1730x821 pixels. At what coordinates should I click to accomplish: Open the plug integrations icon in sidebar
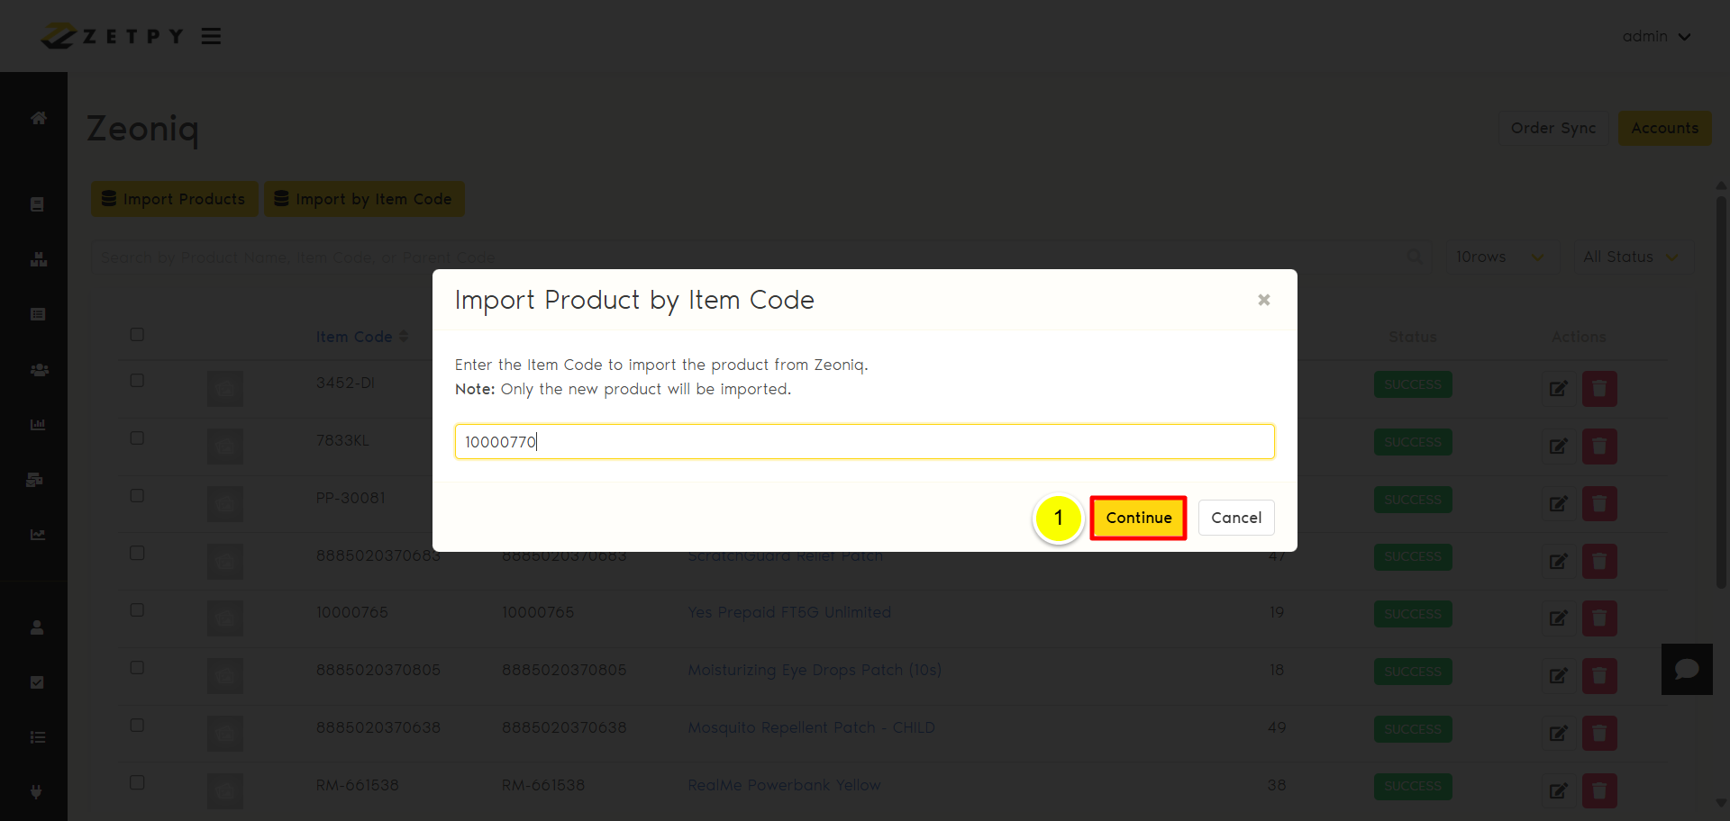pos(37,791)
